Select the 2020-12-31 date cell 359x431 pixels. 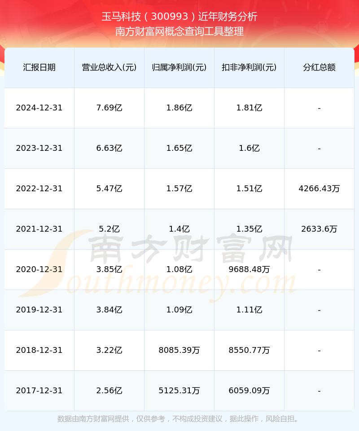pyautogui.click(x=39, y=269)
